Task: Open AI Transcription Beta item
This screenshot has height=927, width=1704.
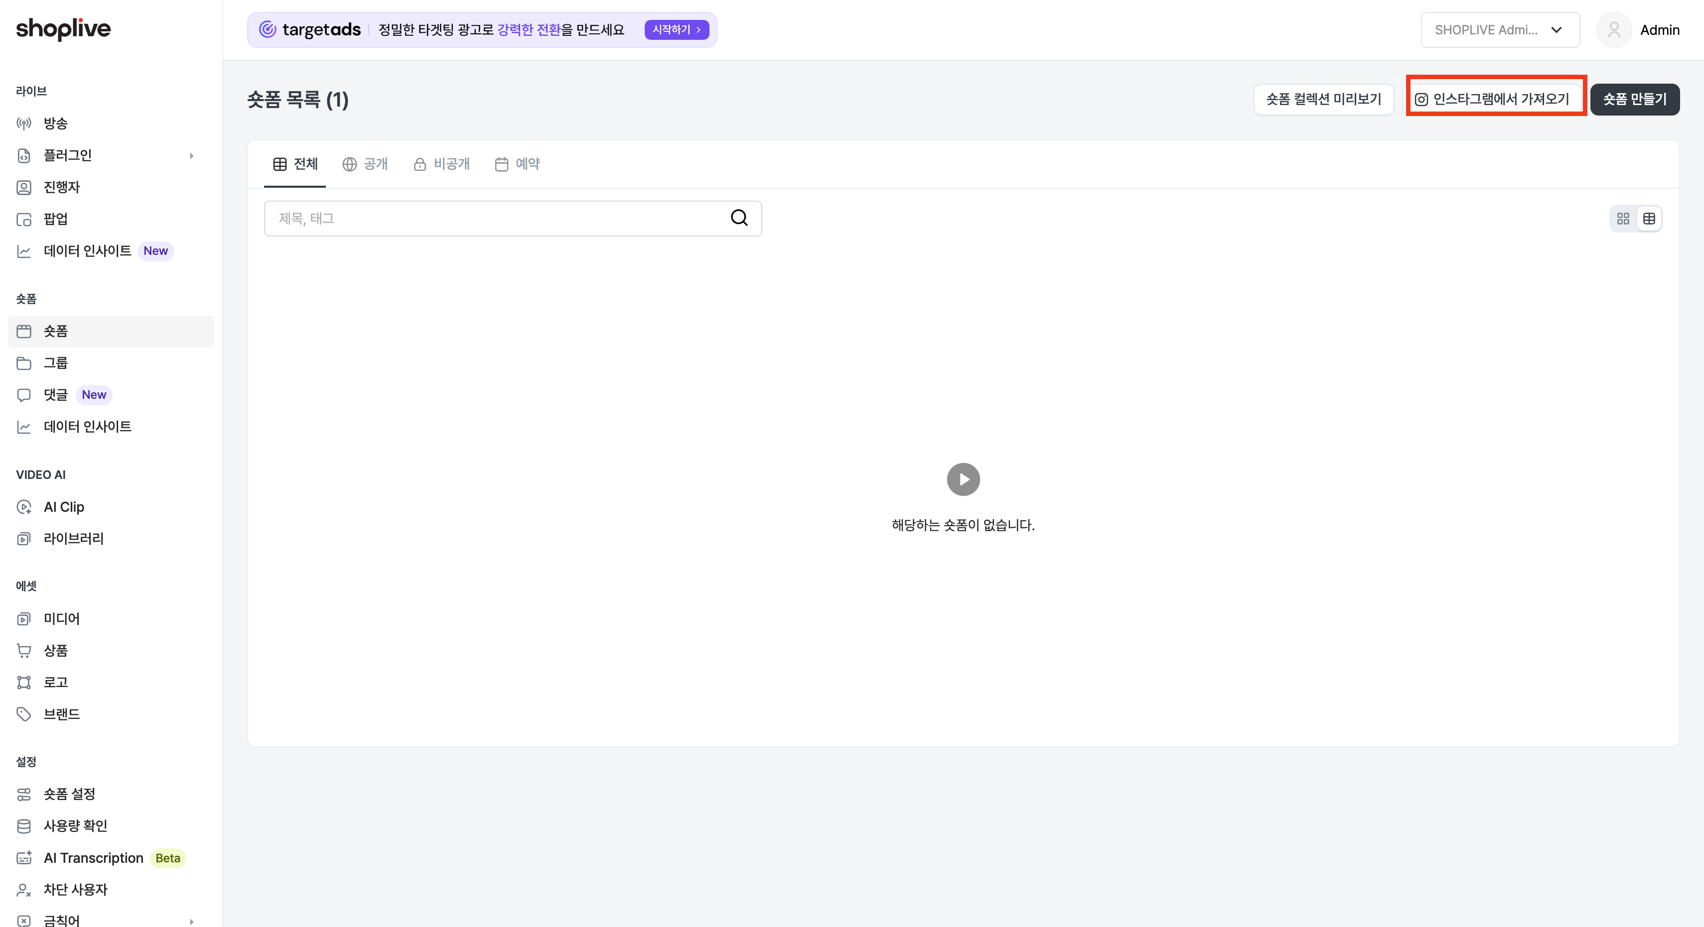Action: 111,858
